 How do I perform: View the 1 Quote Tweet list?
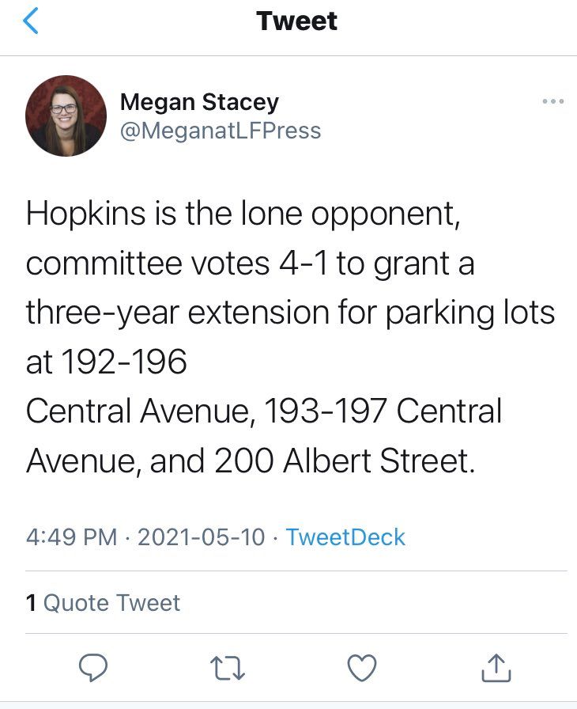[104, 603]
